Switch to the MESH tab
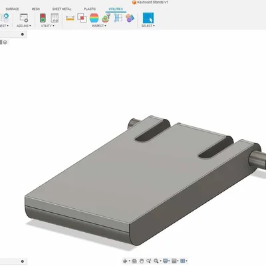This screenshot has height=266, width=266. [36, 9]
